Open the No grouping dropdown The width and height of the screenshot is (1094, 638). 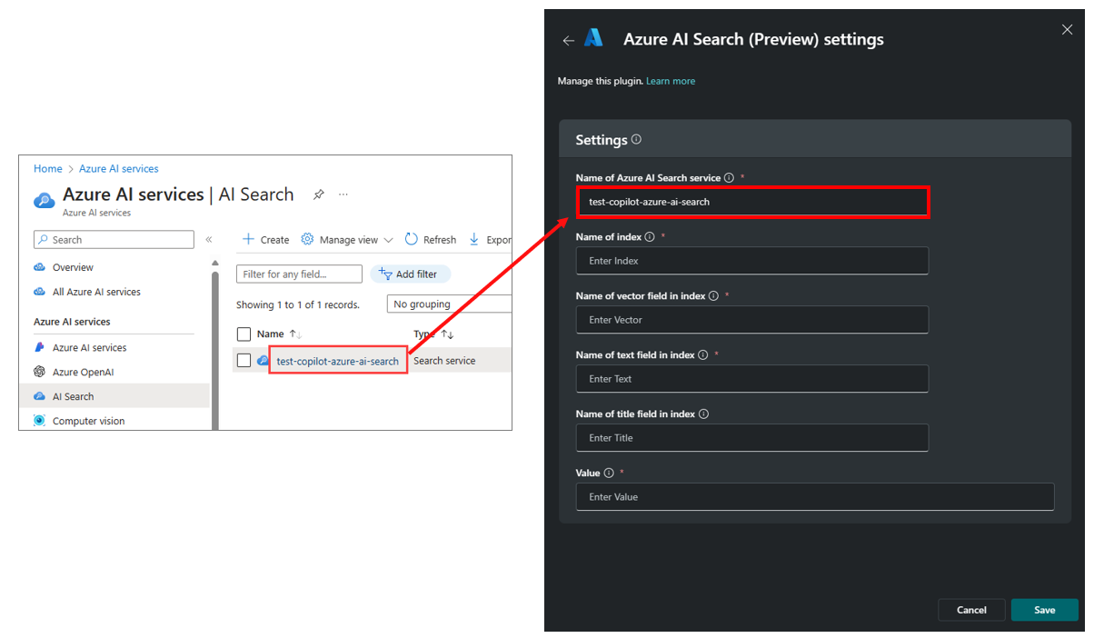coord(449,304)
